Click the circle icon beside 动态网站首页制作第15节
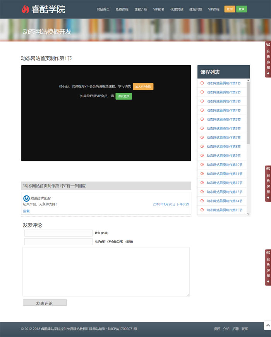The height and width of the screenshot is (337, 271). pyautogui.click(x=202, y=210)
